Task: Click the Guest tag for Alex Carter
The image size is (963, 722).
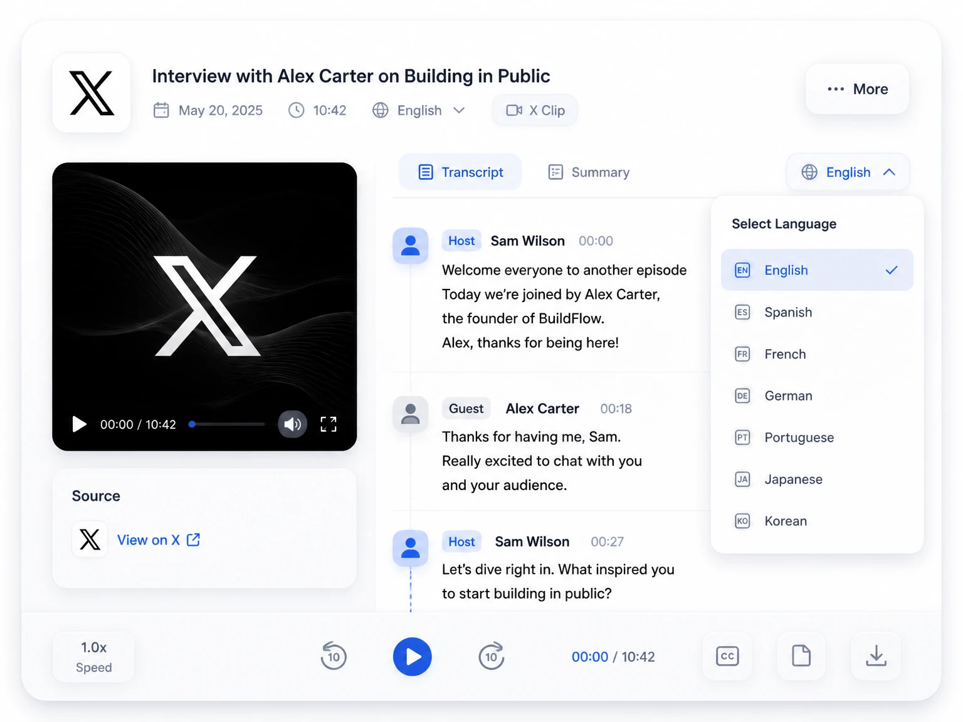Action: coord(466,409)
